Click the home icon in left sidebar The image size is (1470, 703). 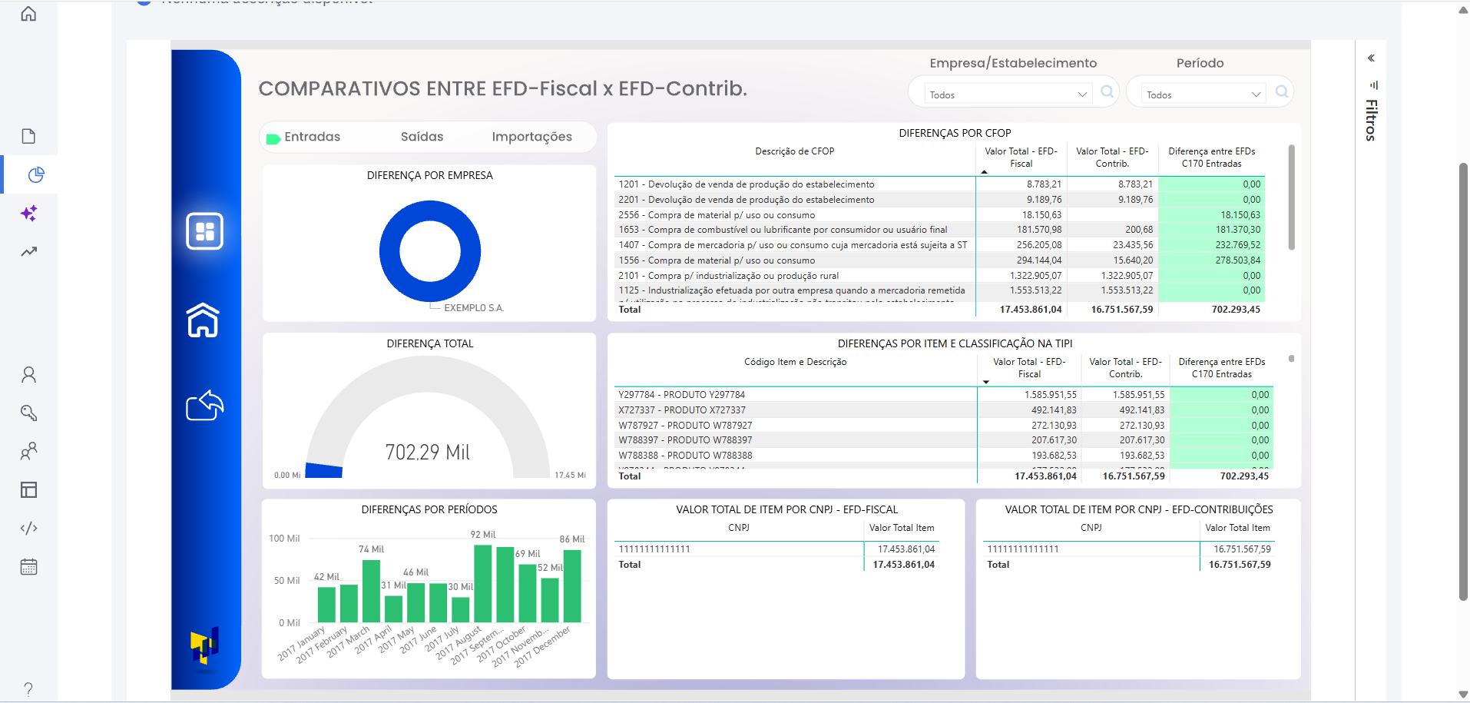(x=28, y=14)
